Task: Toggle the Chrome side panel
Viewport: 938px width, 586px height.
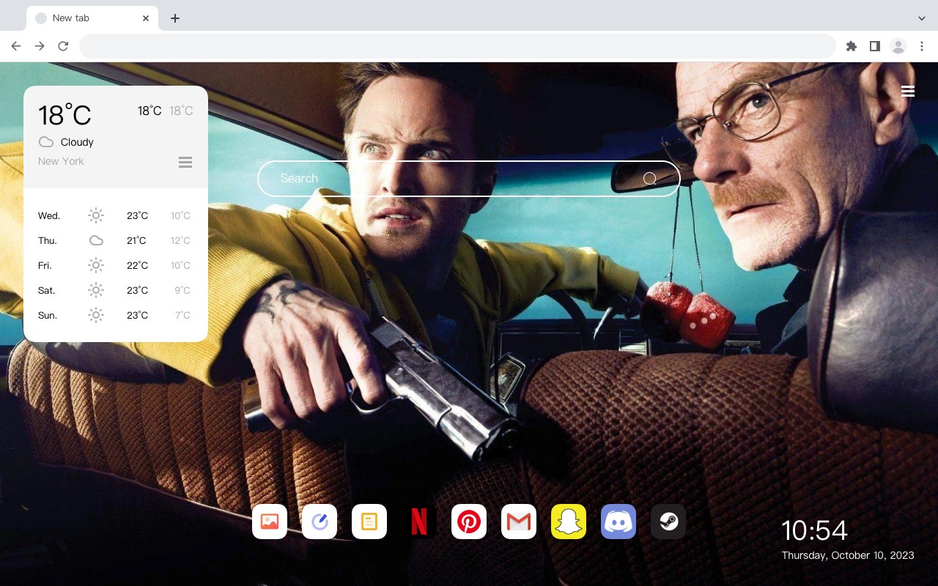Action: point(874,46)
